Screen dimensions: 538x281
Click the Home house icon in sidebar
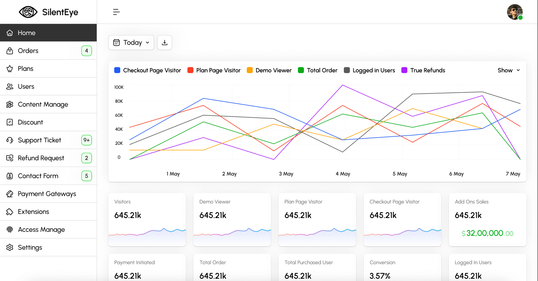click(x=10, y=33)
